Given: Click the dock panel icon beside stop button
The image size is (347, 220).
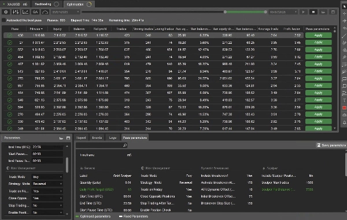Looking at the screenshot, I should pyautogui.click(x=323, y=12).
